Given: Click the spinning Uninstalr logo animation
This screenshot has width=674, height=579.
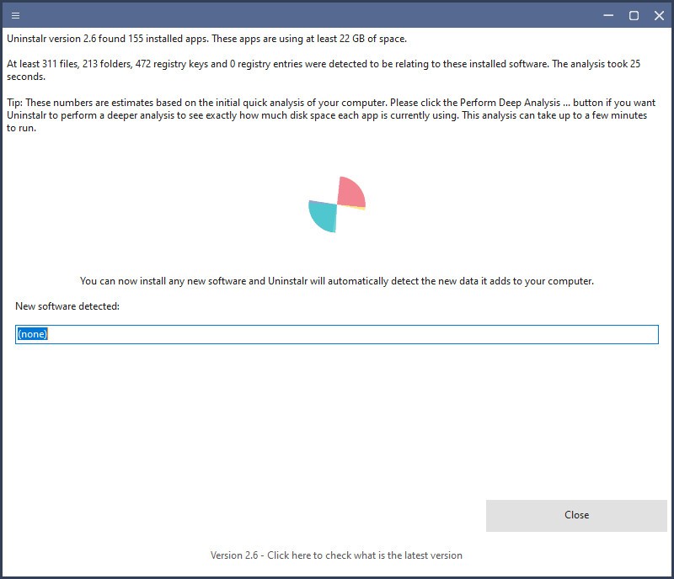Looking at the screenshot, I should [337, 205].
